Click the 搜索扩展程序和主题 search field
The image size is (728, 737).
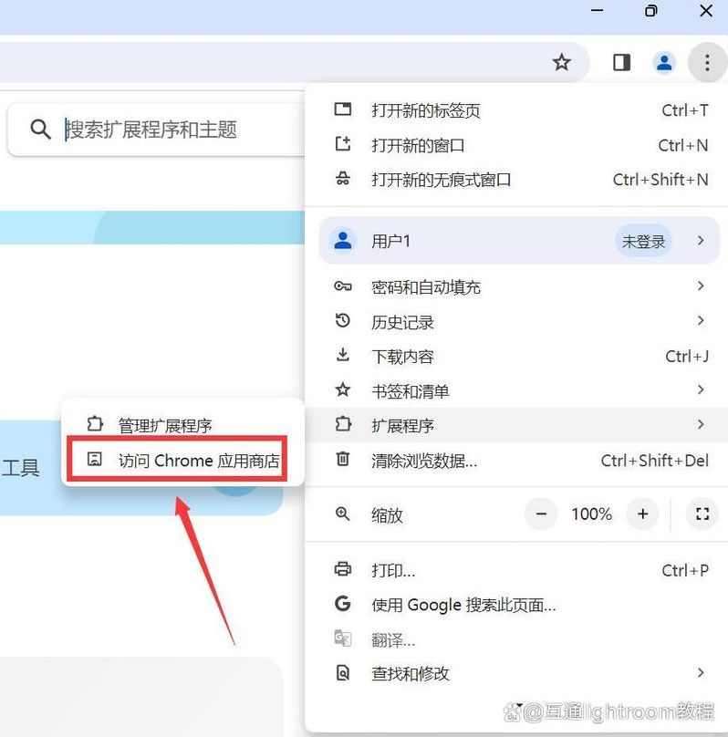158,130
